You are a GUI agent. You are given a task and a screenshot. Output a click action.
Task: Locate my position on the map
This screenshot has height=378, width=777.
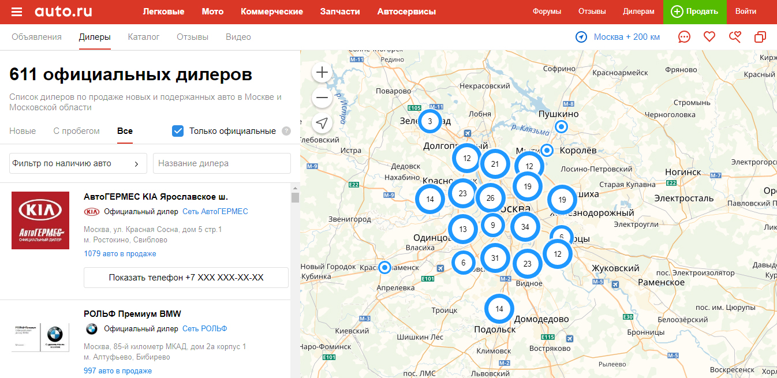coord(322,123)
